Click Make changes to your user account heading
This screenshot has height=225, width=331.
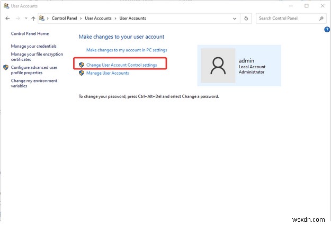point(121,37)
